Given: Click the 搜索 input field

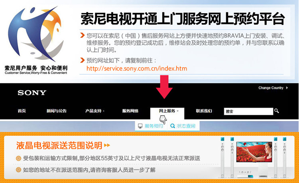Looking at the screenshot, I should point(248,111).
